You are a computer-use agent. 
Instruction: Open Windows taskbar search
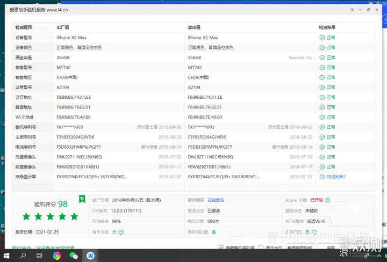tap(23, 256)
